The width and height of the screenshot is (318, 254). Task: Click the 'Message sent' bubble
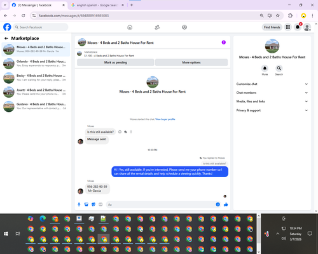[97, 139]
